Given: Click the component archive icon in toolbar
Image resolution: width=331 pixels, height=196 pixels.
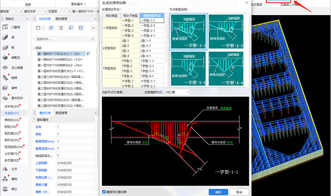Looking at the screenshot, I should [81, 28].
